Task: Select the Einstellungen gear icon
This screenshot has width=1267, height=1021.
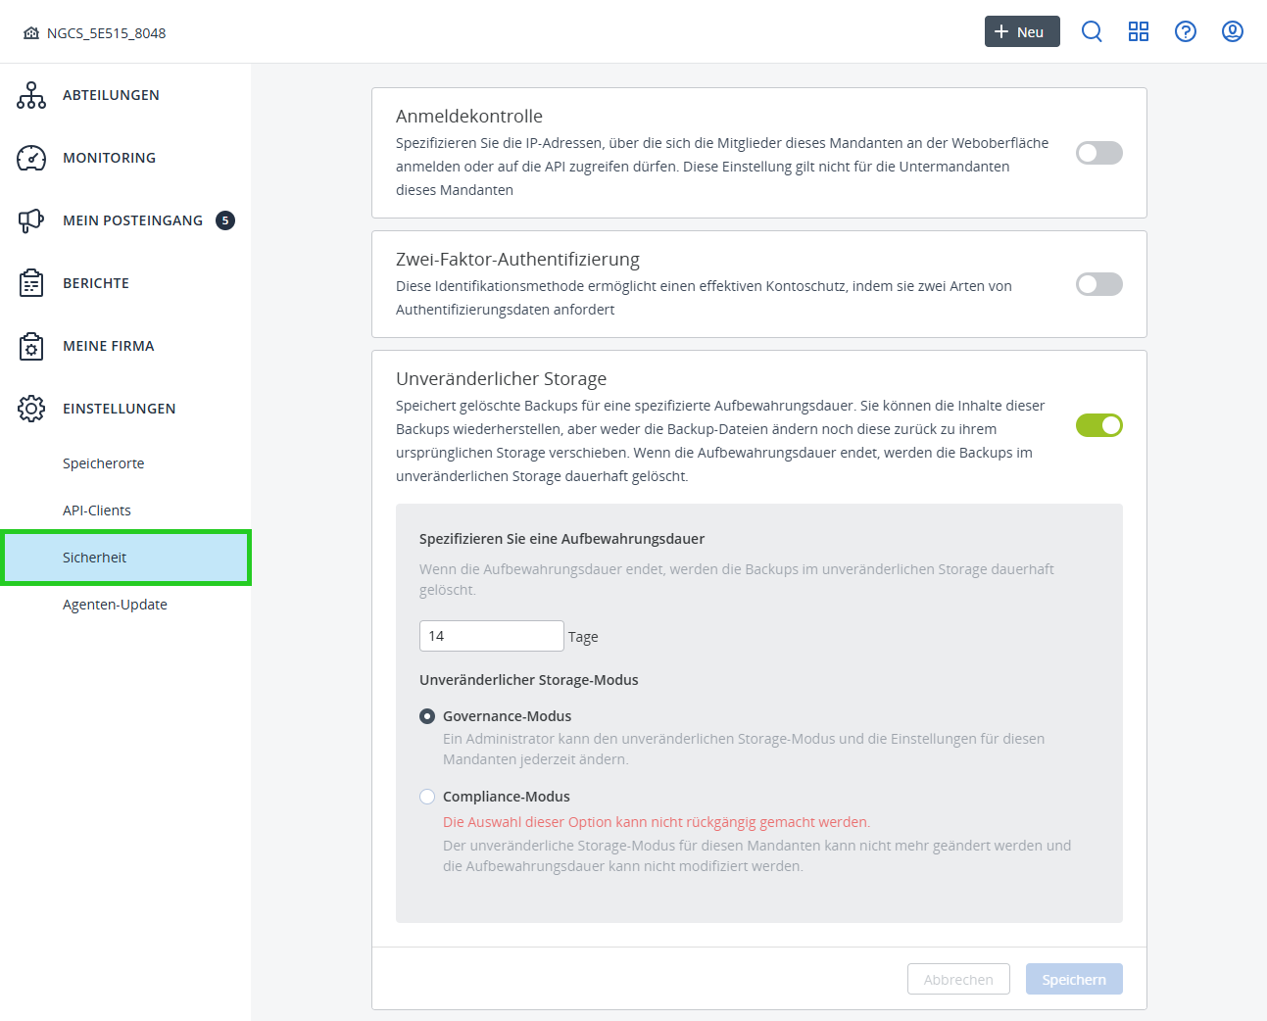Action: (x=30, y=409)
